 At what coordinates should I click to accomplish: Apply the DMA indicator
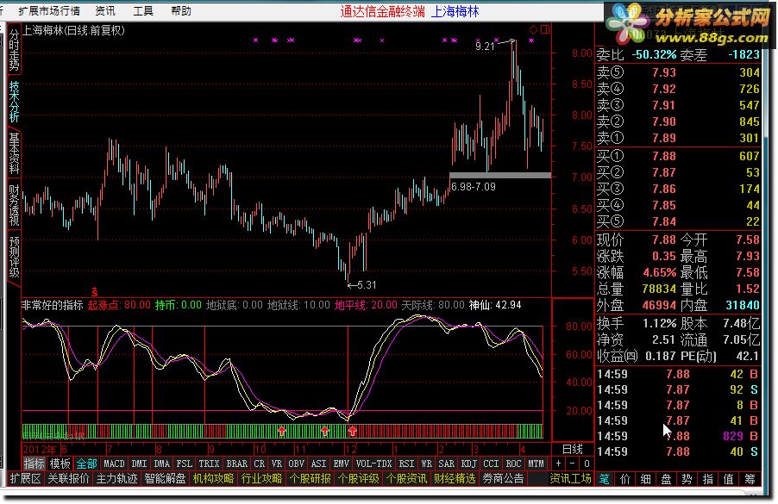pos(162,464)
